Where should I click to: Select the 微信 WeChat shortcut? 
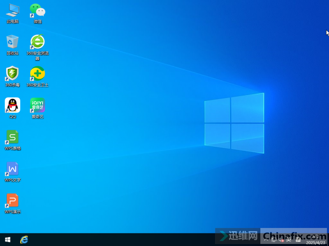coord(37,13)
